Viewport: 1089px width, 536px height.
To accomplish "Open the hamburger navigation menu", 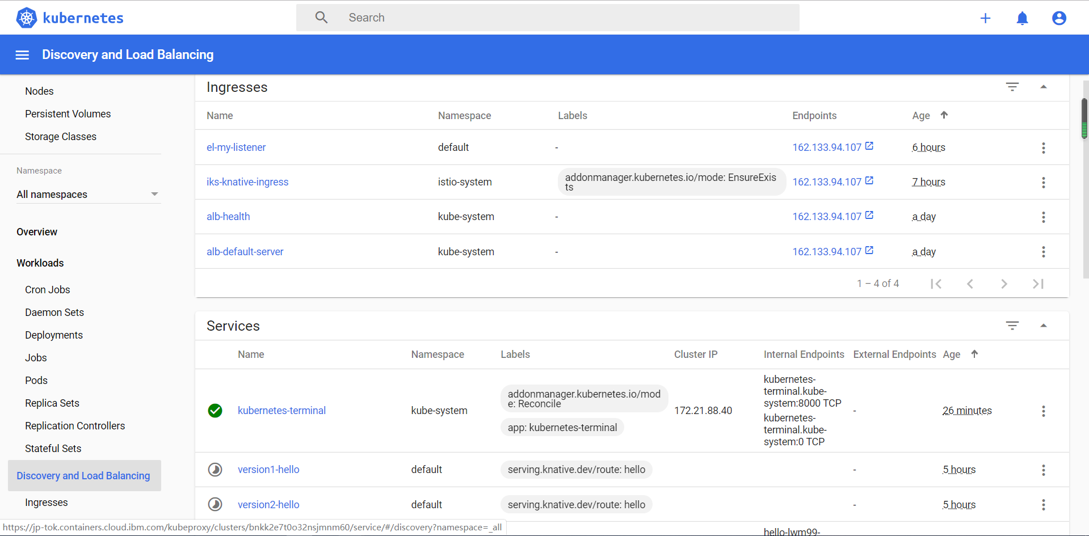I will (22, 55).
